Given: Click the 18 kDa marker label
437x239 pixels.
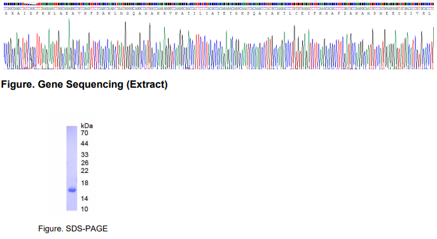Looking at the screenshot, I should click(85, 183).
